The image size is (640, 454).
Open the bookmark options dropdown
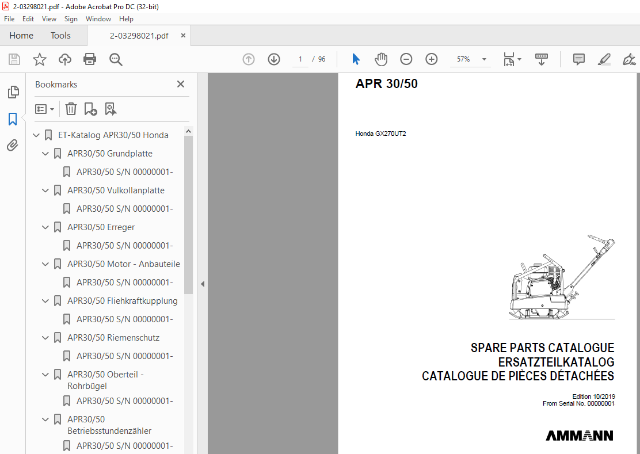[x=44, y=109]
